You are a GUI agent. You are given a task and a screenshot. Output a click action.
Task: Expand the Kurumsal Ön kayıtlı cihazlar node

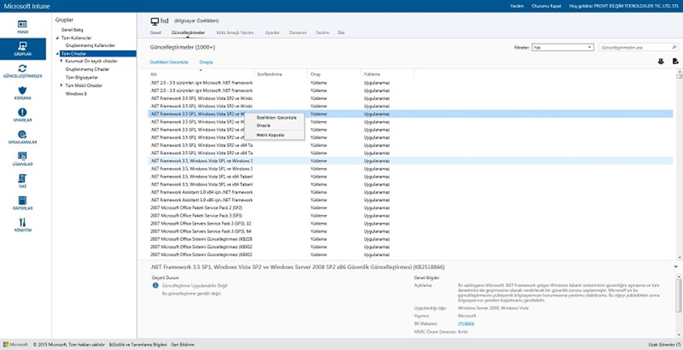[x=62, y=61]
